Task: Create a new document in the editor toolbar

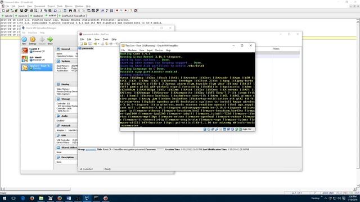Action: coord(3,11)
